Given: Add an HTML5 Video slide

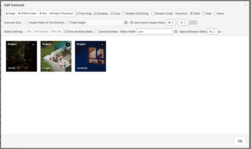Looking at the screenshot, I should click(27, 13).
